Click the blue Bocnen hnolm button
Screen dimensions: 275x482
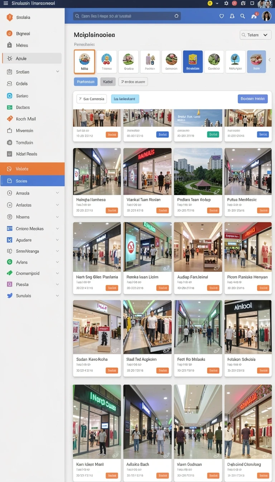click(252, 99)
